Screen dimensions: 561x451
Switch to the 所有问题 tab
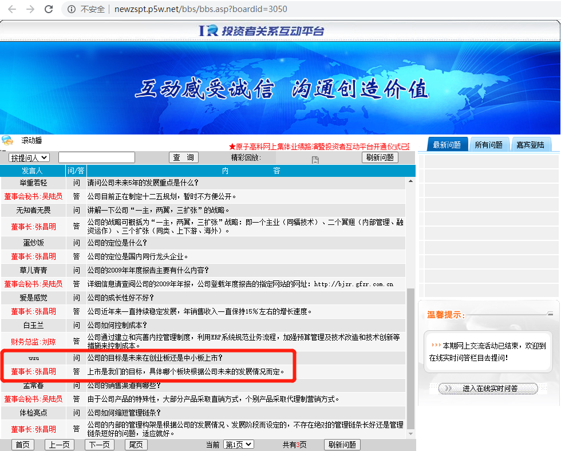[x=488, y=145]
